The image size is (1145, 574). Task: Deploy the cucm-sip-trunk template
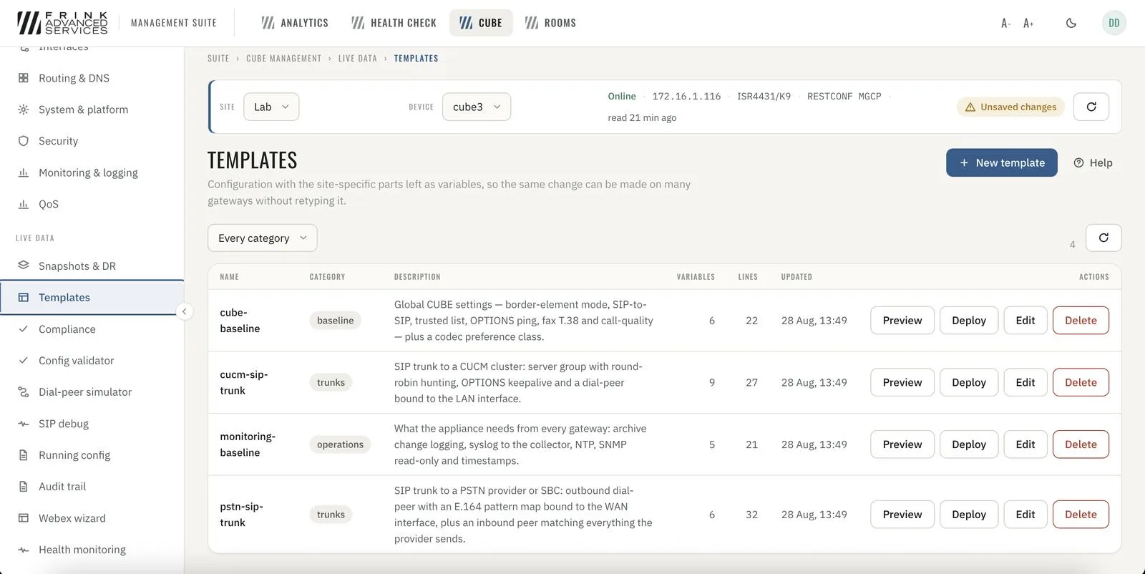coord(969,382)
